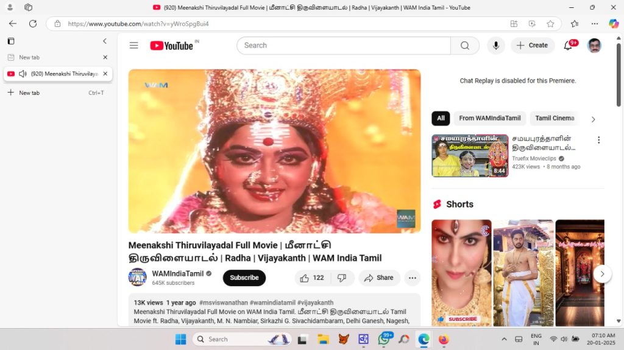The height and width of the screenshot is (350, 624).
Task: Dislike the video with thumbs down
Action: coord(342,278)
